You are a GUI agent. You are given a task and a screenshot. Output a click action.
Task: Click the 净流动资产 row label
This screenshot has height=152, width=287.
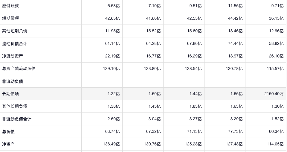[x=13, y=56]
